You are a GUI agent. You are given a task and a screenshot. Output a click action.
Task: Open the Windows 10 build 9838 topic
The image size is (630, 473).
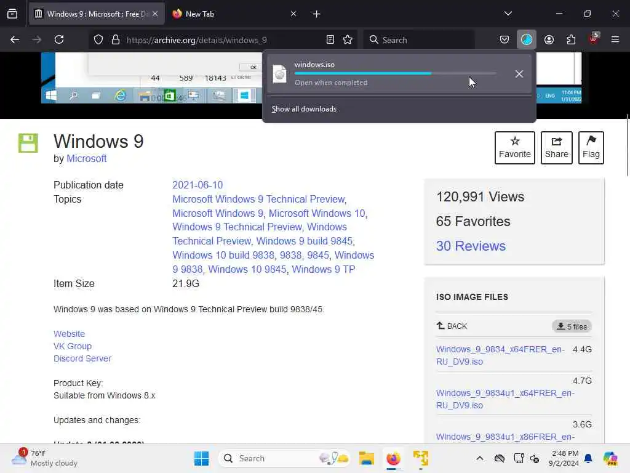tap(223, 255)
